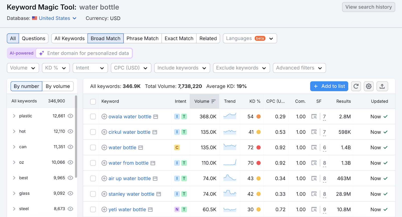This screenshot has height=217, width=402.
Task: Select the Questions tab
Action: pos(33,38)
